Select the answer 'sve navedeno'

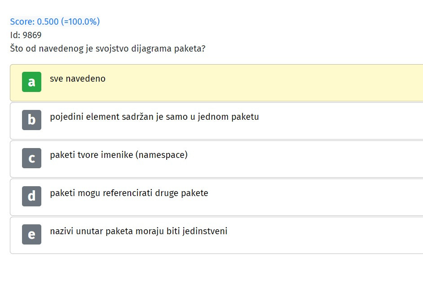click(x=78, y=79)
